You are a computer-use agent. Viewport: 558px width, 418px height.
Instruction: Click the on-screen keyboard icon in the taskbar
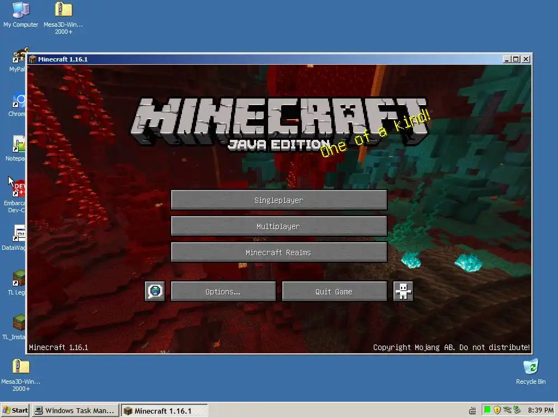click(472, 411)
